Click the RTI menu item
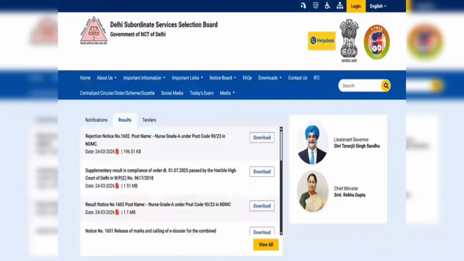 tap(316, 77)
